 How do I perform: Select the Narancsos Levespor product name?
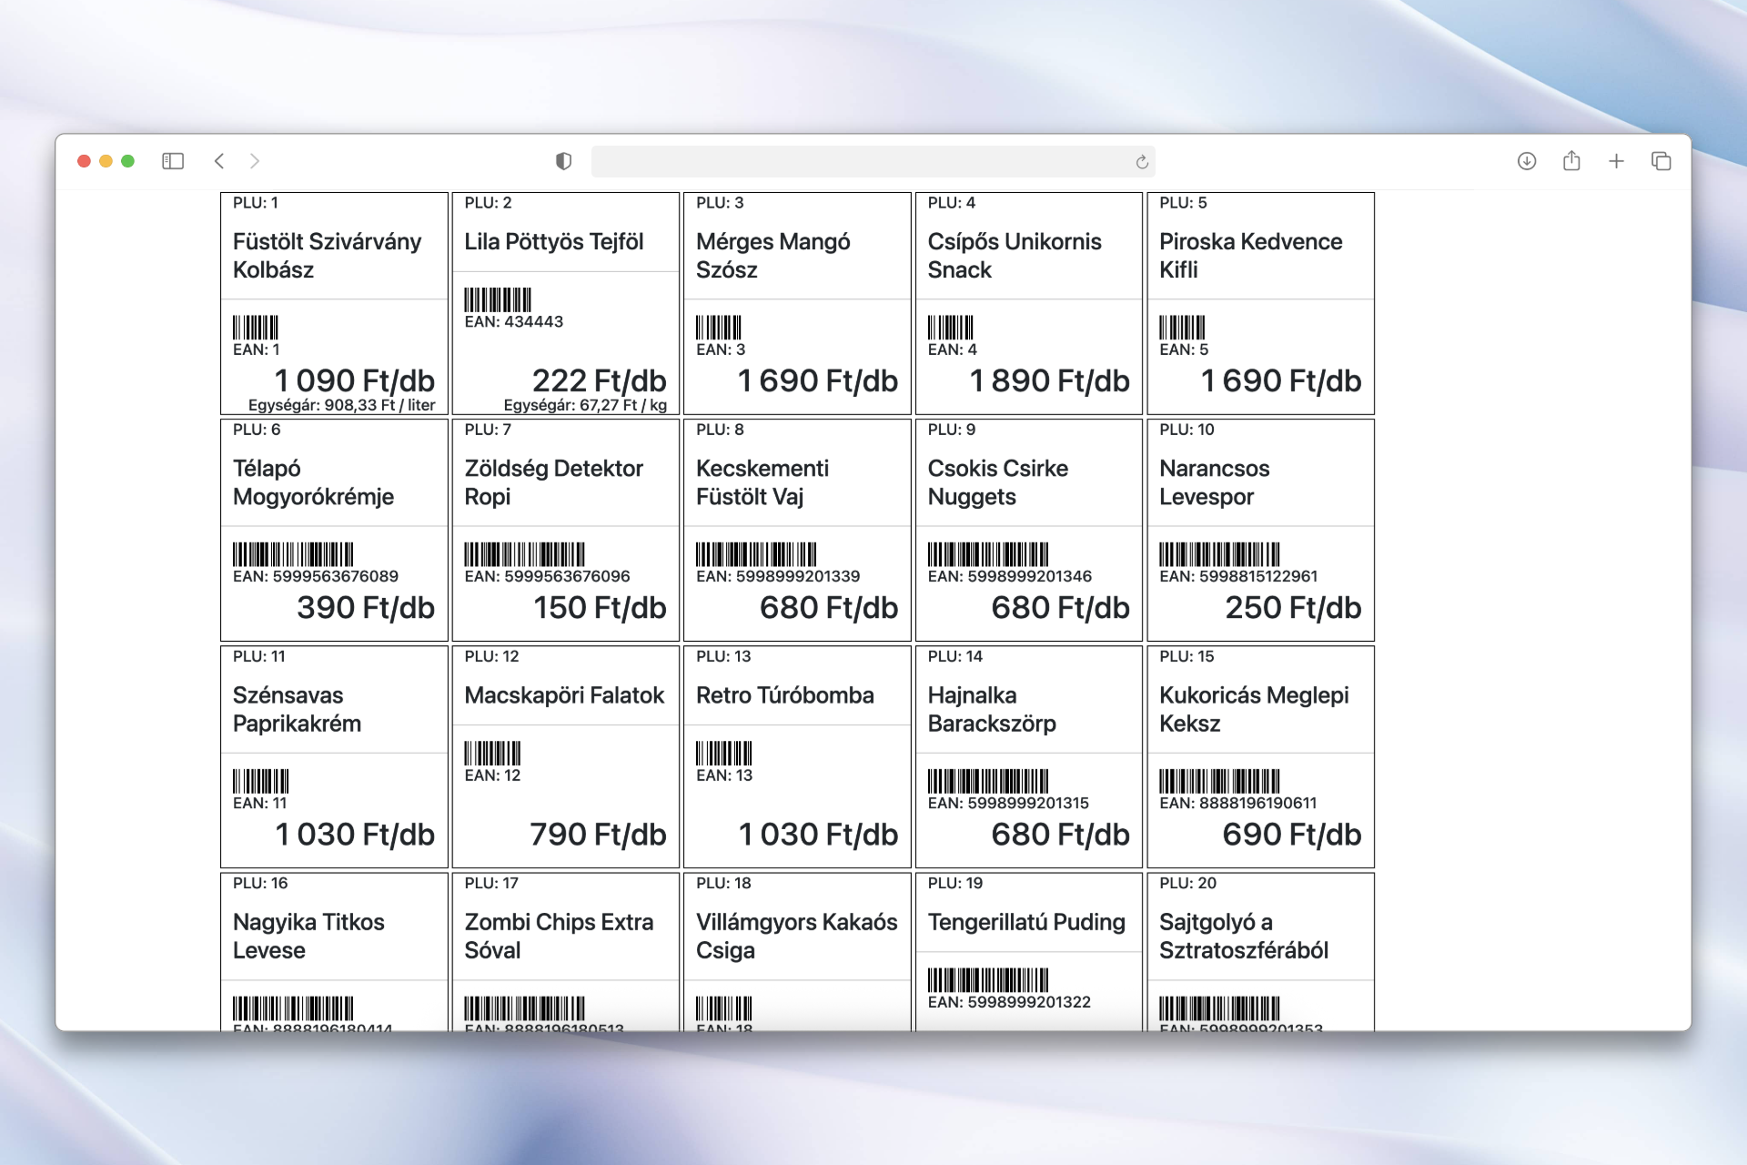pyautogui.click(x=1214, y=482)
